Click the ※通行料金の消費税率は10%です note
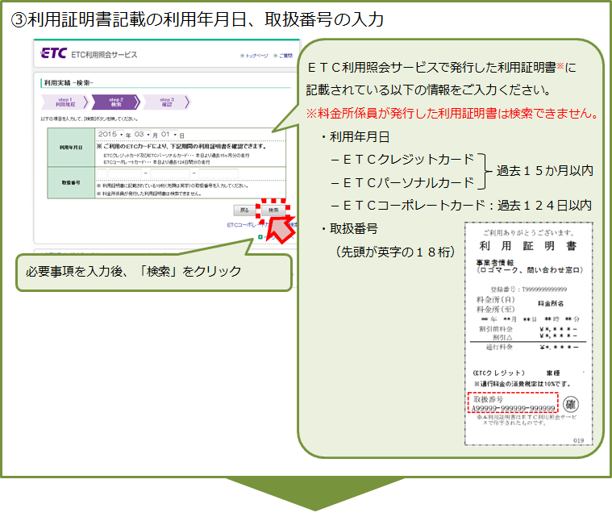This screenshot has width=612, height=521. 522,384
